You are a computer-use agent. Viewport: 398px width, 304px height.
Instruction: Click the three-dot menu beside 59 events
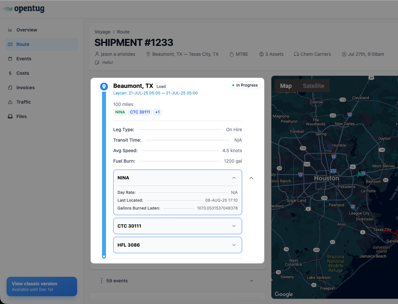102,281
